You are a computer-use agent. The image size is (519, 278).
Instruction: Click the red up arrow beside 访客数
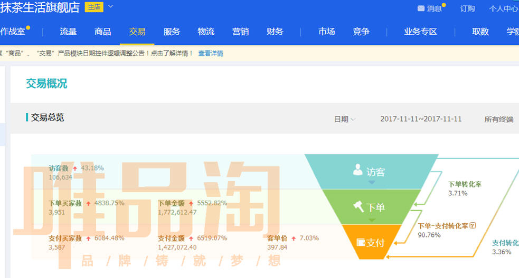tap(75, 168)
